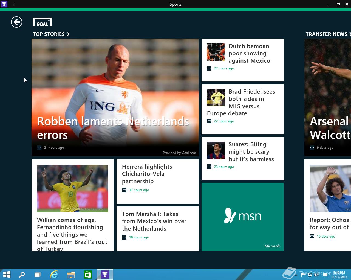Click the Goal source icon beside 23 hours ago
This screenshot has height=280, width=351.
[209, 167]
